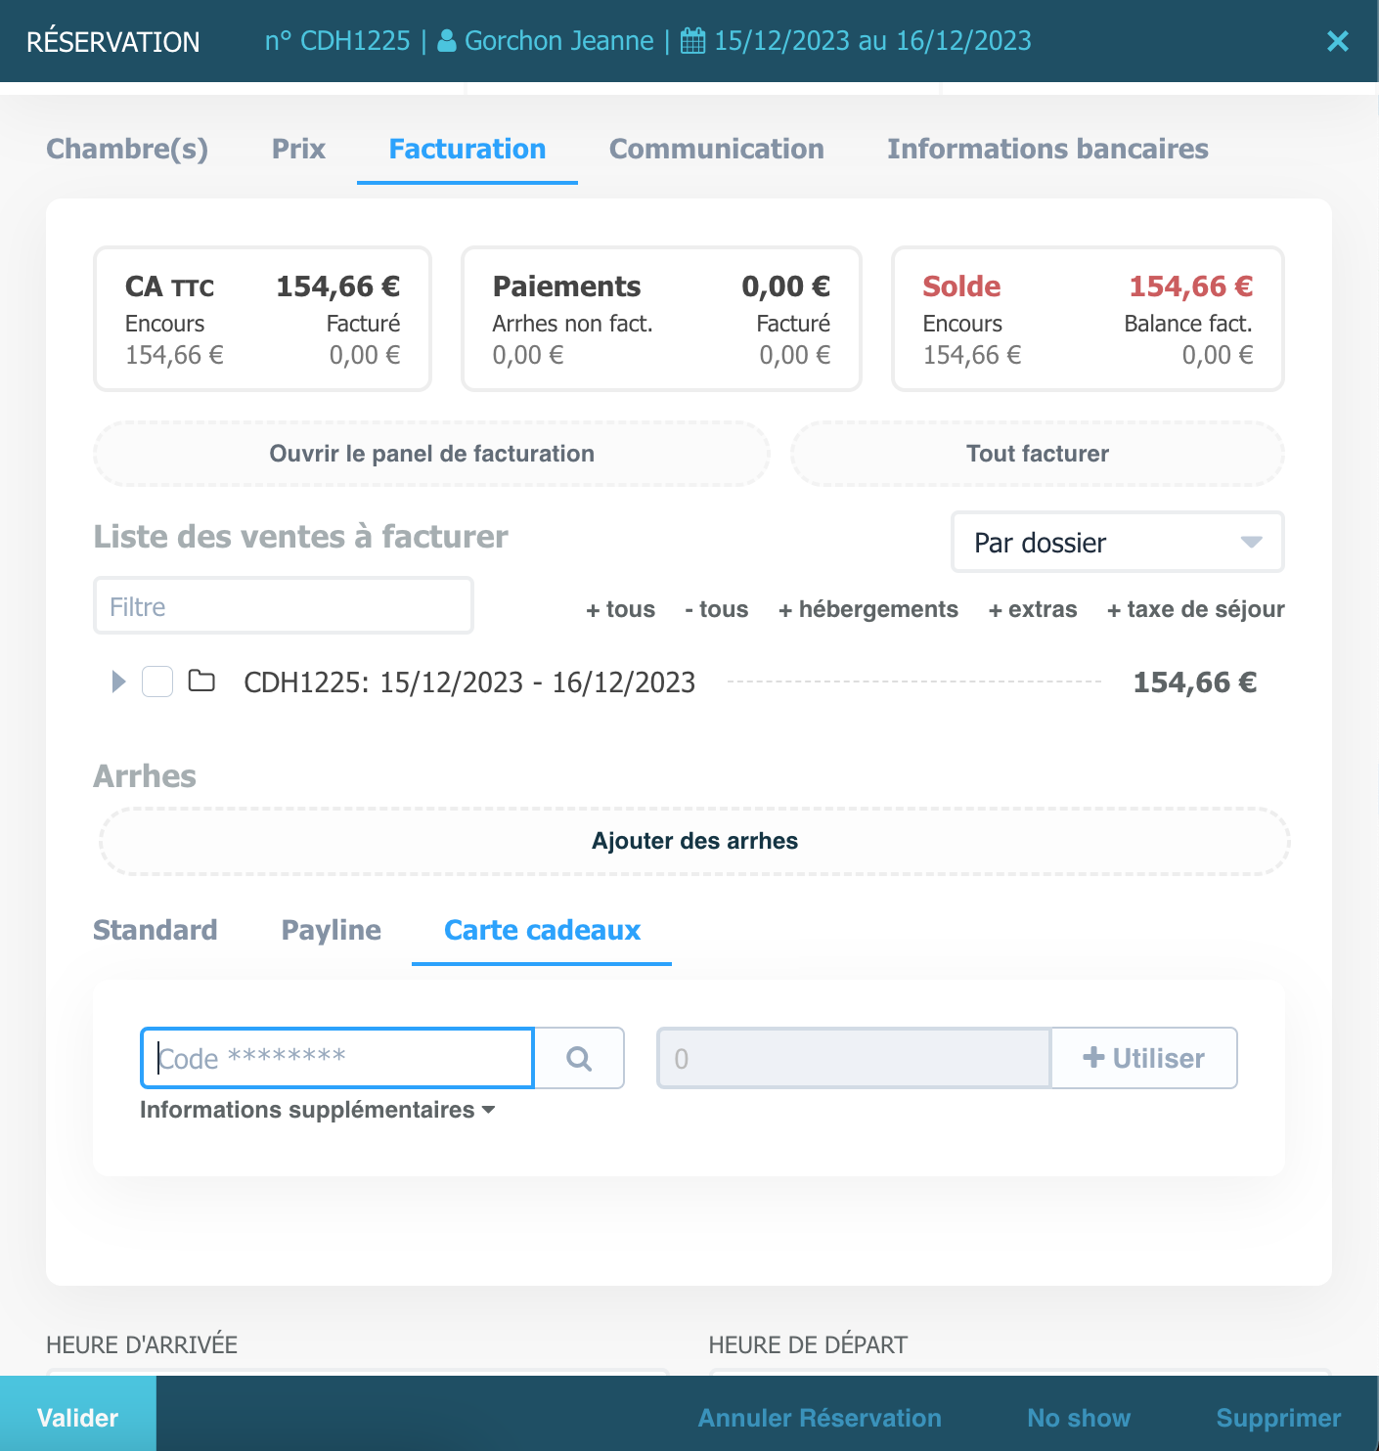
Task: Search gift card code with magnifier icon
Action: pyautogui.click(x=579, y=1058)
